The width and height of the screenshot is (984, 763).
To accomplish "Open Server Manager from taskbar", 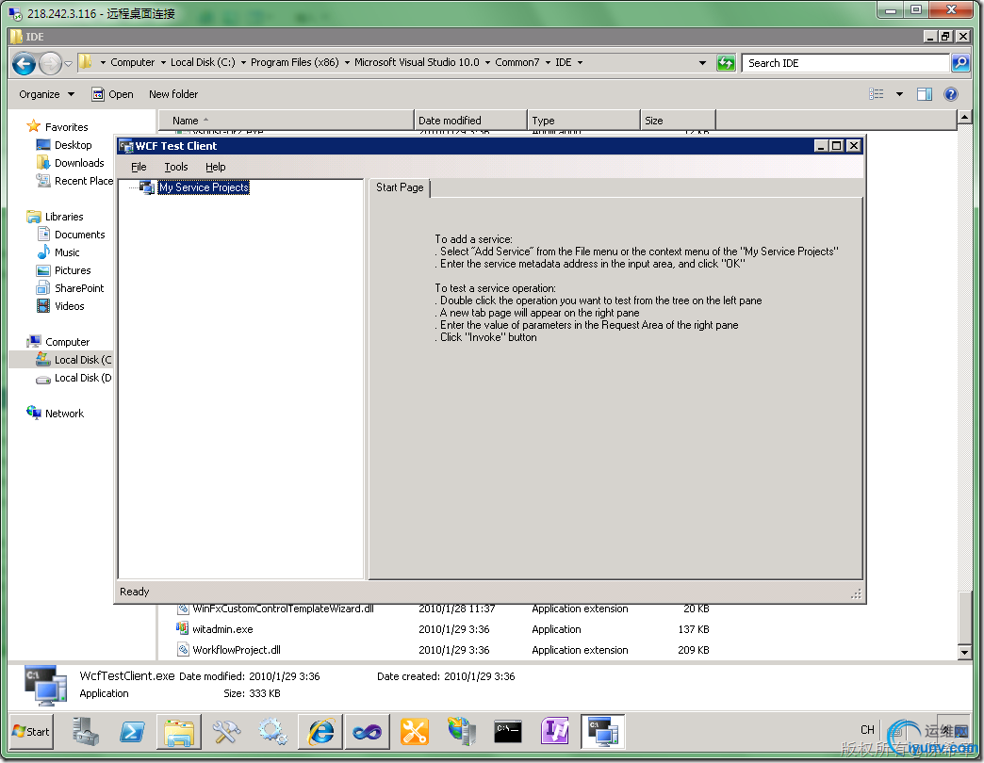I will [x=85, y=731].
